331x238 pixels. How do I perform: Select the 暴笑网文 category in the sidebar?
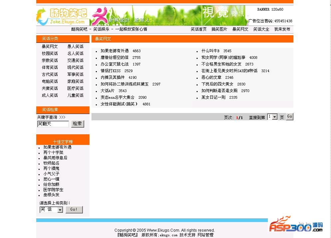tap(50, 47)
